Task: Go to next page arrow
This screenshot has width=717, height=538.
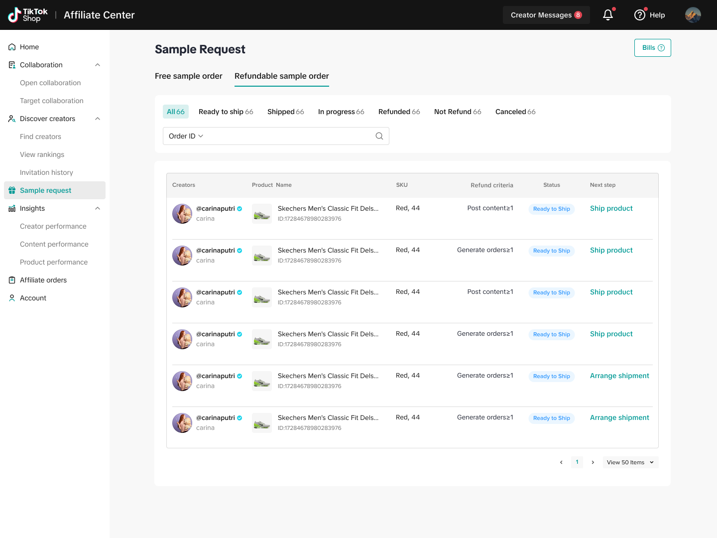Action: (x=593, y=462)
